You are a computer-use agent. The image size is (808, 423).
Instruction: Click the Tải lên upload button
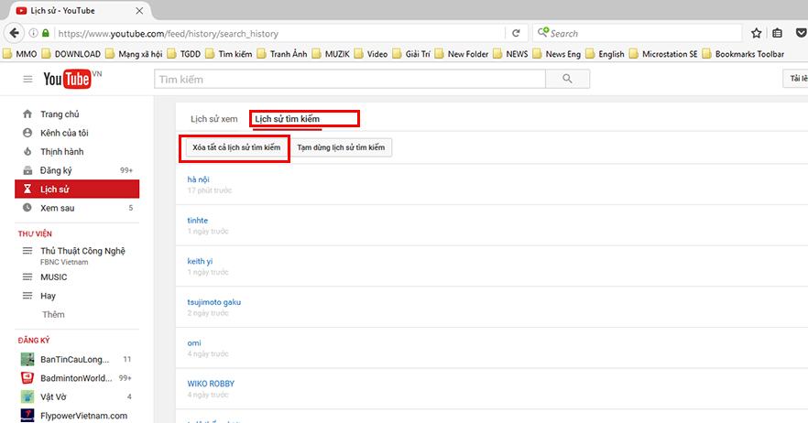click(x=795, y=79)
